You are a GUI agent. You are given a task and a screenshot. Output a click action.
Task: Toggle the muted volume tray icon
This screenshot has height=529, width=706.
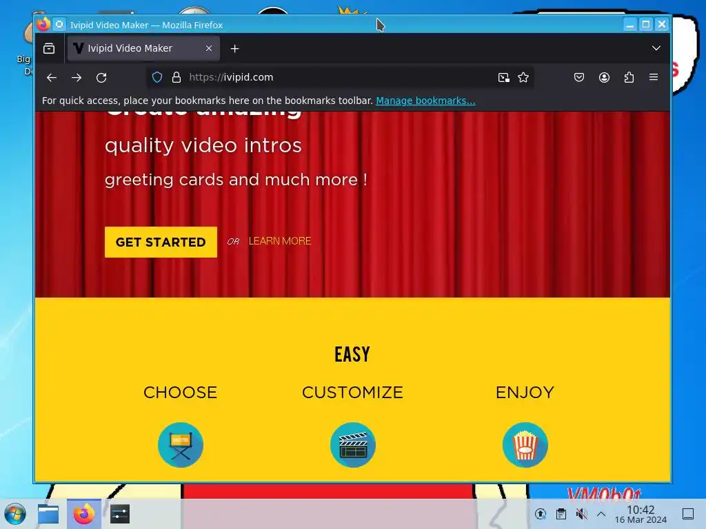581,514
